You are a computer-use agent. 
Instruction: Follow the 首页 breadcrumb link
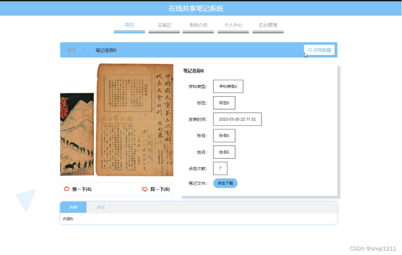(x=72, y=50)
